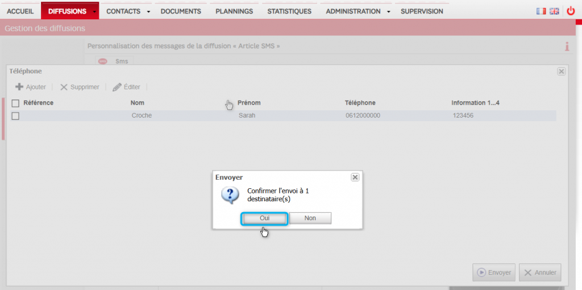This screenshot has width=582, height=290.
Task: Click the 123456 information cell
Action: pos(463,115)
